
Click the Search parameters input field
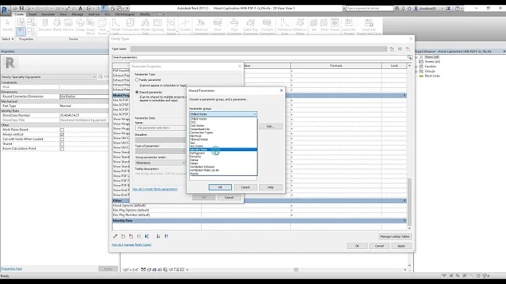point(259,58)
